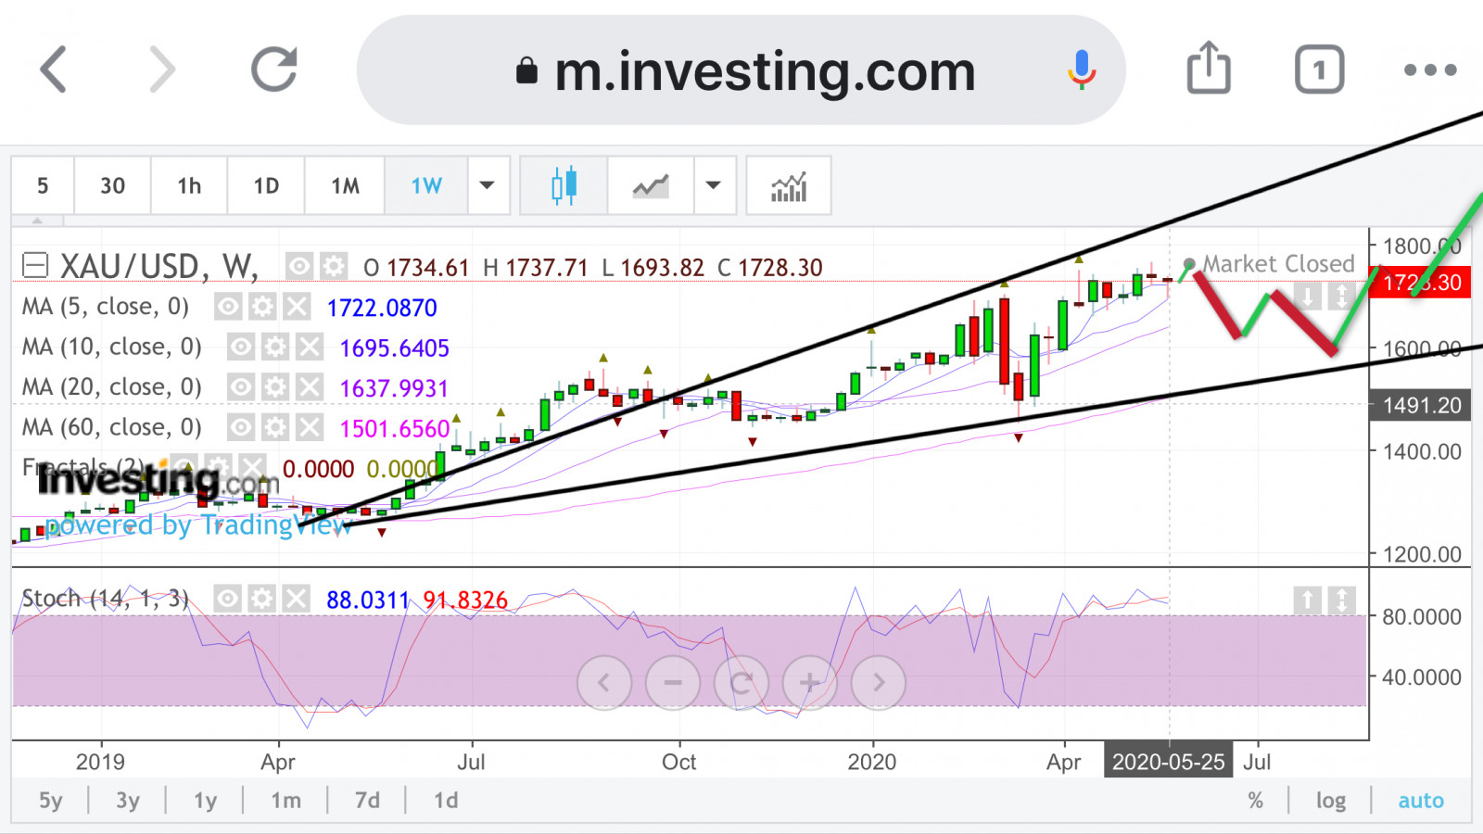Toggle the log scale option
This screenshot has height=834, width=1483.
point(1330,801)
